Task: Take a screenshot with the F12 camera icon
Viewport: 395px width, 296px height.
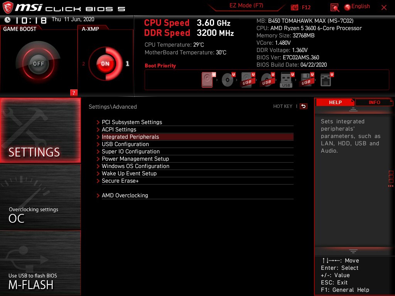Action: coord(294,8)
